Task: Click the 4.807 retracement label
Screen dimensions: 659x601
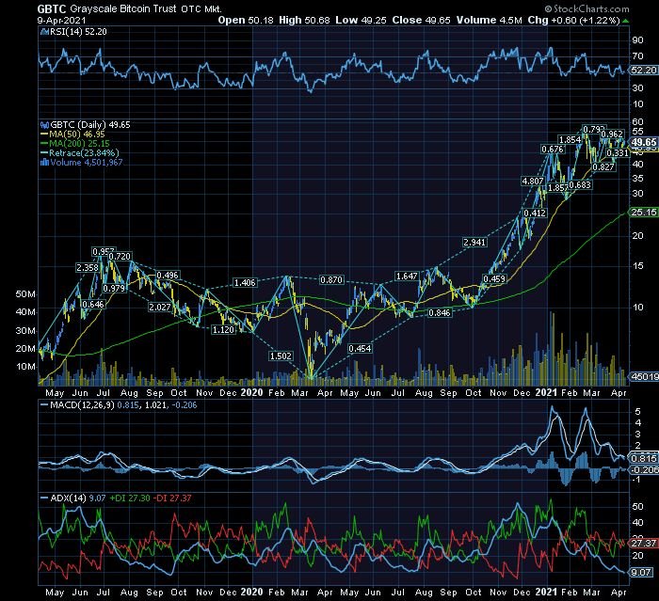Action: click(533, 181)
